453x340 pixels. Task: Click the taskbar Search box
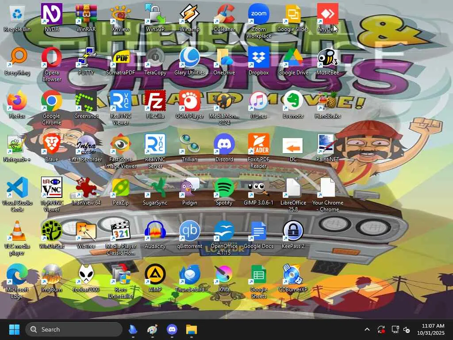tap(74, 329)
